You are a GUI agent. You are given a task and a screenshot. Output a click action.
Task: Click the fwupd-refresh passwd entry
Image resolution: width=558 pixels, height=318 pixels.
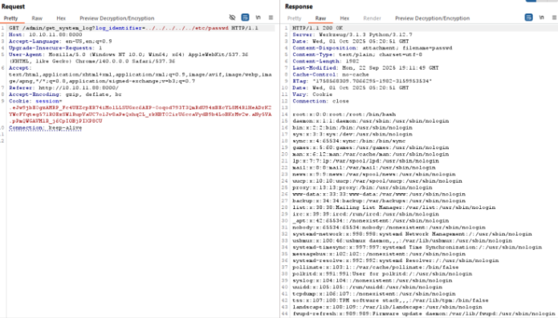(x=423, y=313)
